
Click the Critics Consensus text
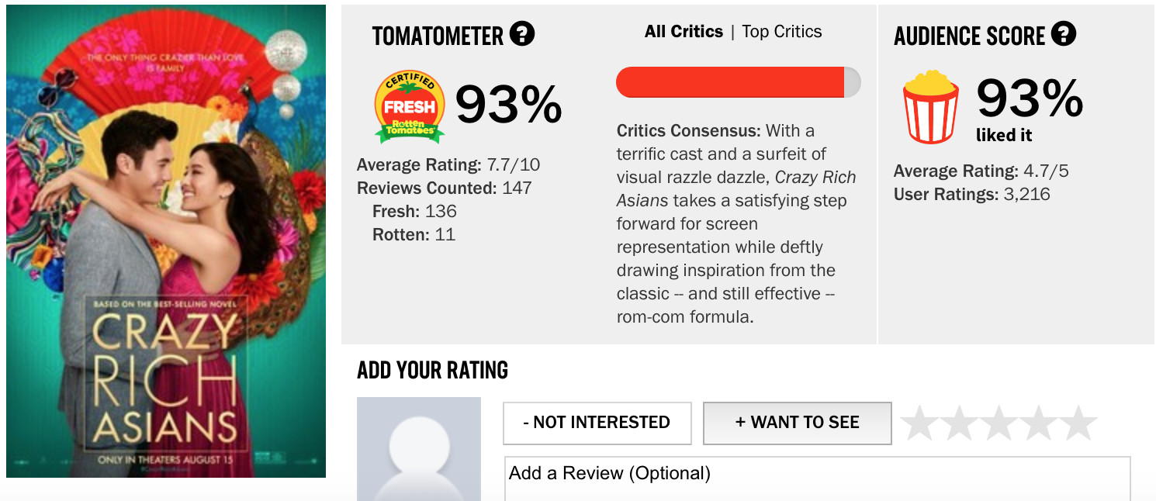coord(736,223)
